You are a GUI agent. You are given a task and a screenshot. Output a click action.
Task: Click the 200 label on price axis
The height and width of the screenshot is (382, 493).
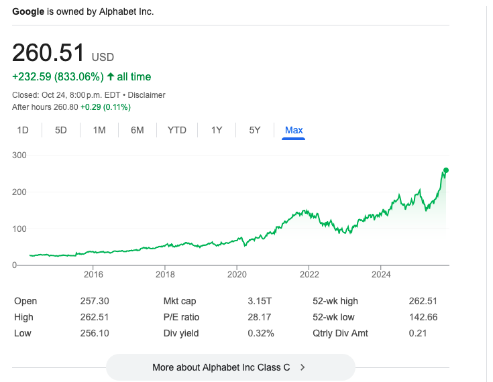tap(19, 192)
